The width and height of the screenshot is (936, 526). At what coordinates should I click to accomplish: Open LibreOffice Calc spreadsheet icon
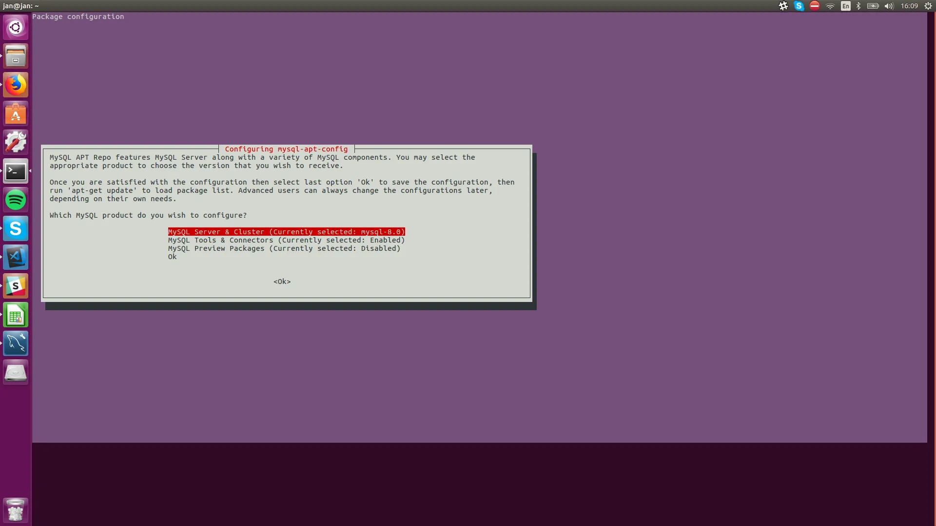click(x=16, y=315)
